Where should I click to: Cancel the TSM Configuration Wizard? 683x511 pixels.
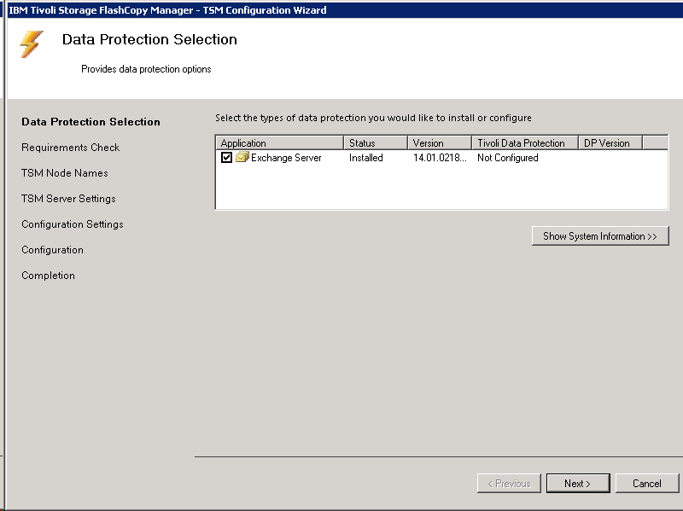click(646, 484)
